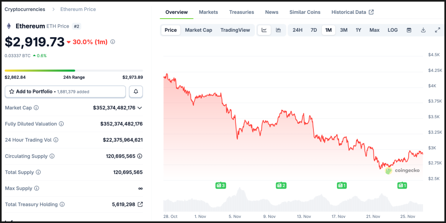Screen dimensions: 446x223
Task: Toggle LOG scale on chart
Action: [392, 30]
